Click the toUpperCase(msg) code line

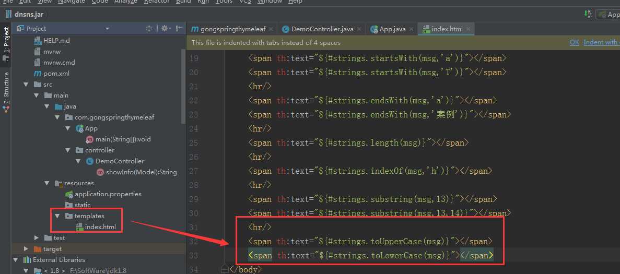coord(370,241)
